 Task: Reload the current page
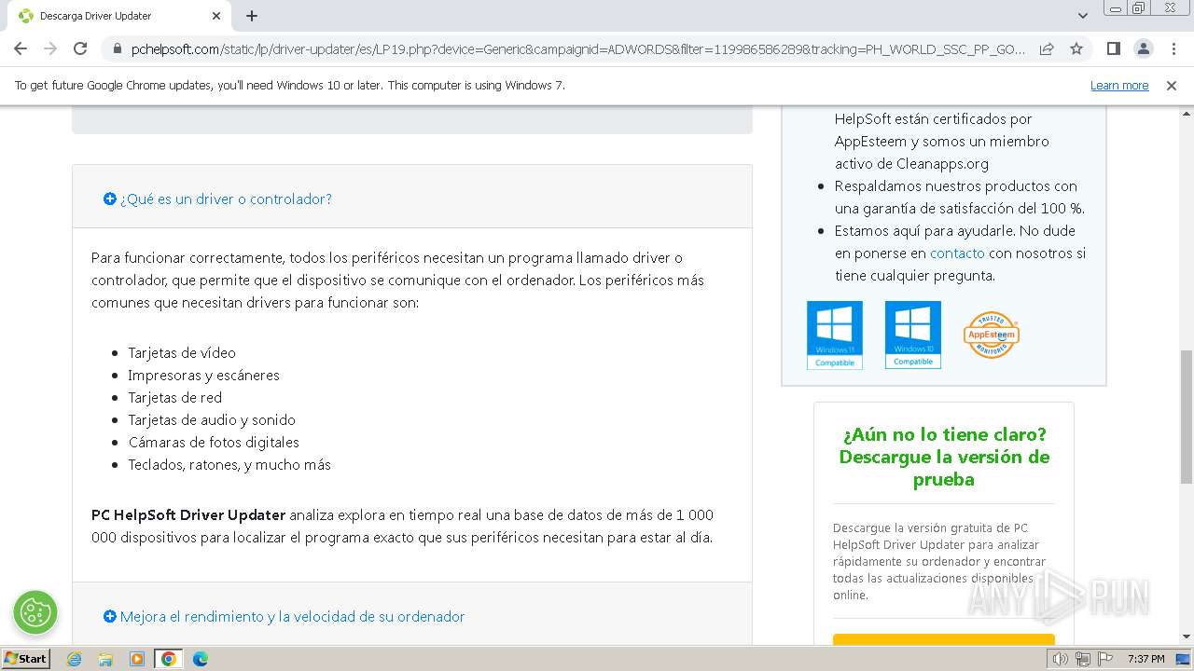(80, 48)
